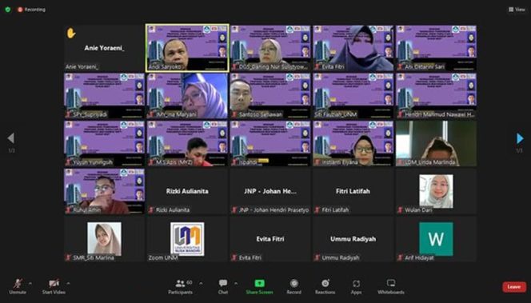Screen dimensions: 531x303
Task: Select JNP - Johan Hendri Prasetyo tile
Action: 270,191
